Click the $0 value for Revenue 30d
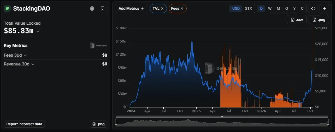 pos(105,64)
